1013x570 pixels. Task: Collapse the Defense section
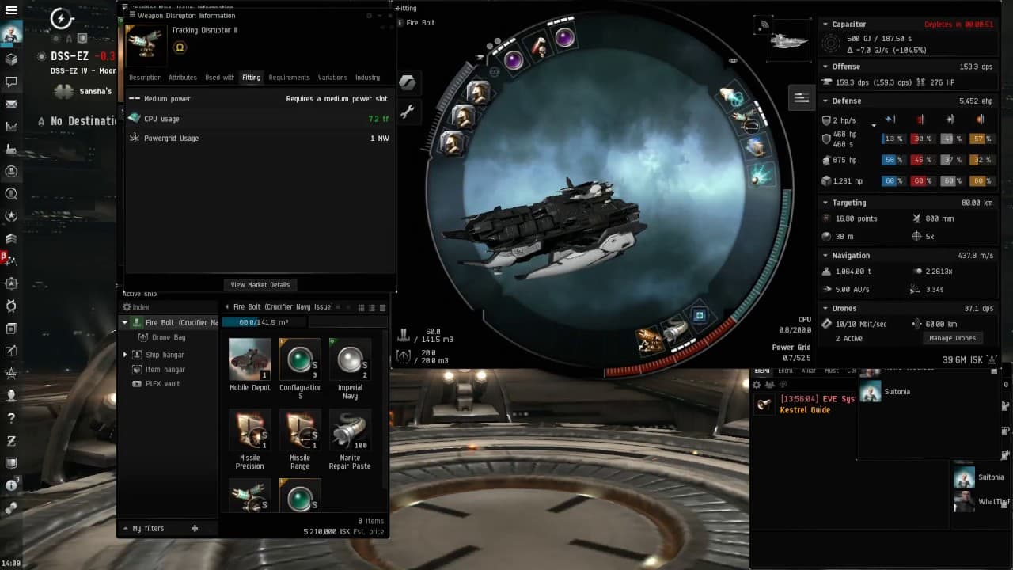[x=825, y=101]
